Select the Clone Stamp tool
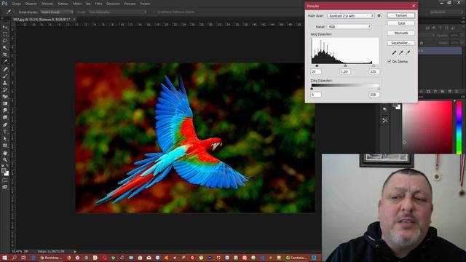This screenshot has width=466, height=262. click(5, 83)
